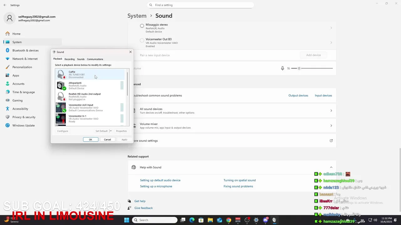
Task: Open Outlook from the taskbar
Action: pos(220,220)
